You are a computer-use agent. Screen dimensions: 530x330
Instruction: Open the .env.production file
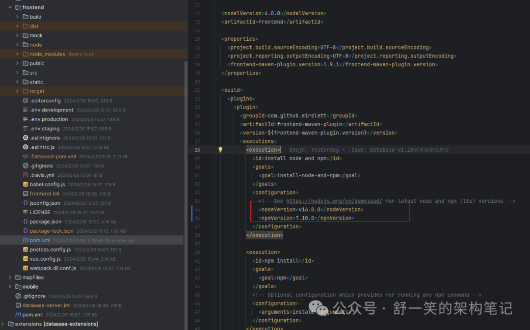(x=49, y=119)
